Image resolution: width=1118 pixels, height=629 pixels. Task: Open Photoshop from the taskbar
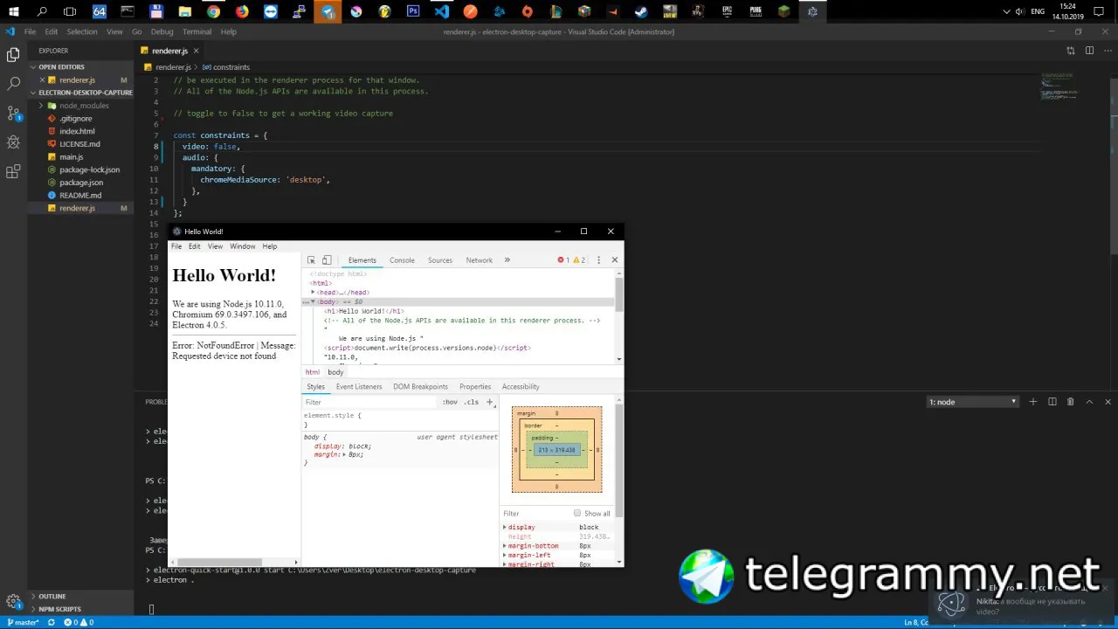413,11
